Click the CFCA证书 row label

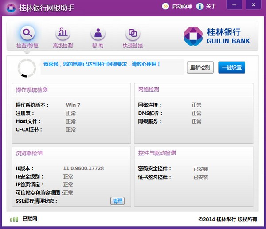[x=29, y=129]
